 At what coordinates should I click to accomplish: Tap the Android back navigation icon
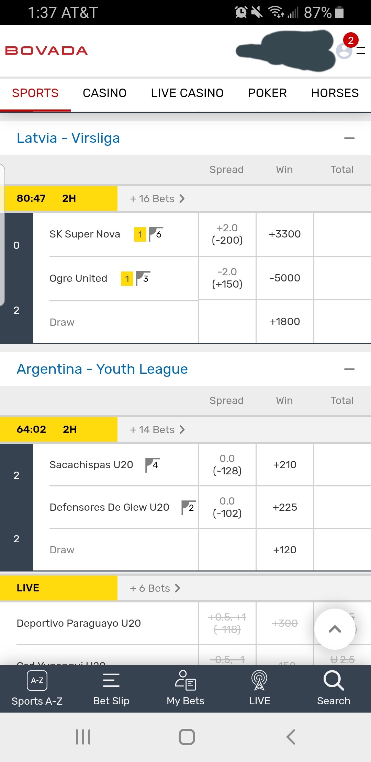[x=291, y=737]
